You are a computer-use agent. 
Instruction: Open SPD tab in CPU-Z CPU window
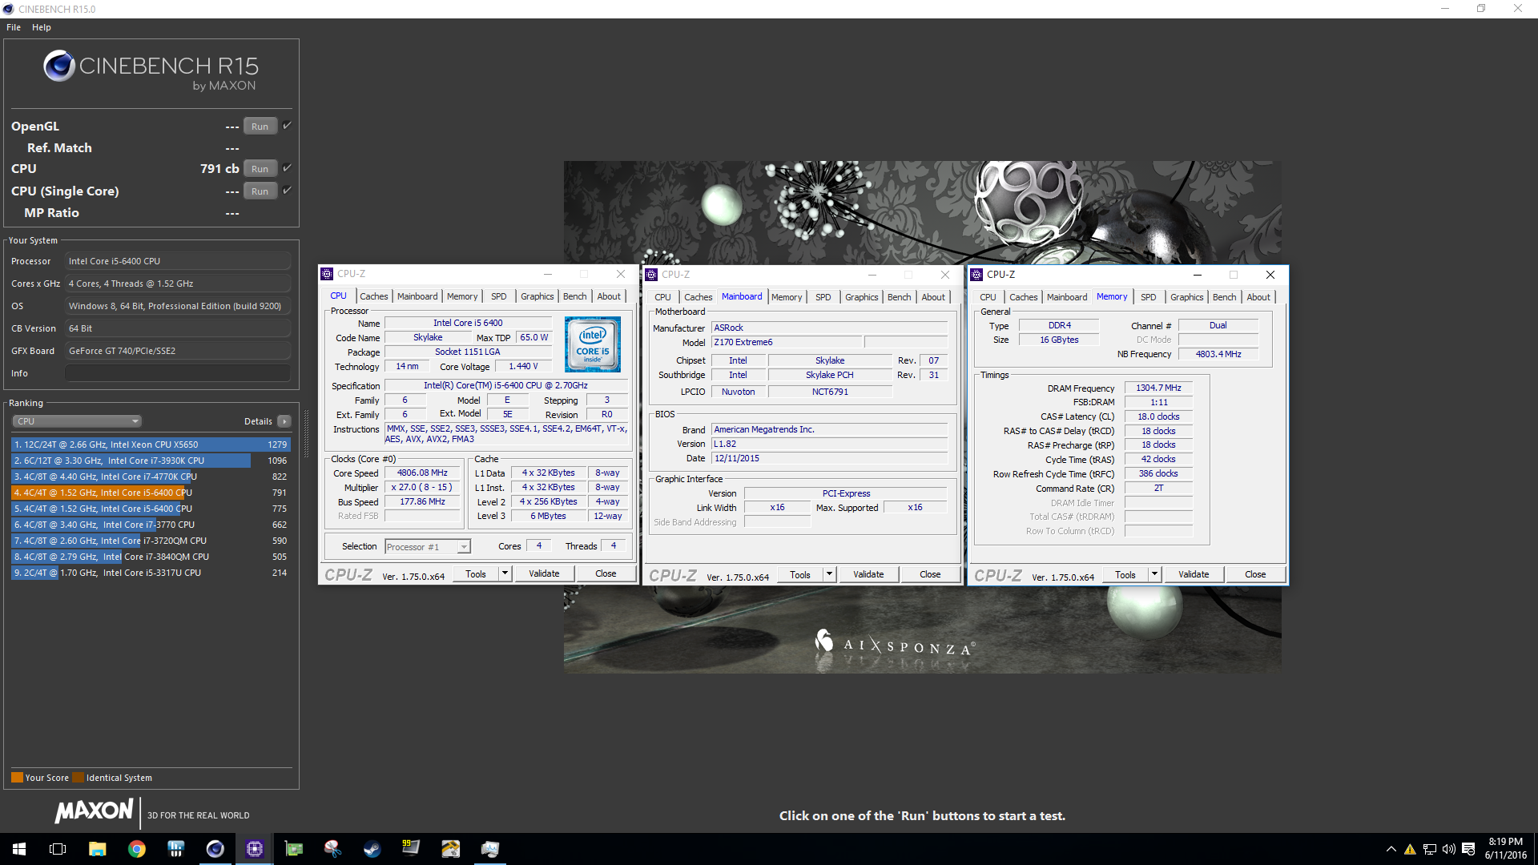498,296
